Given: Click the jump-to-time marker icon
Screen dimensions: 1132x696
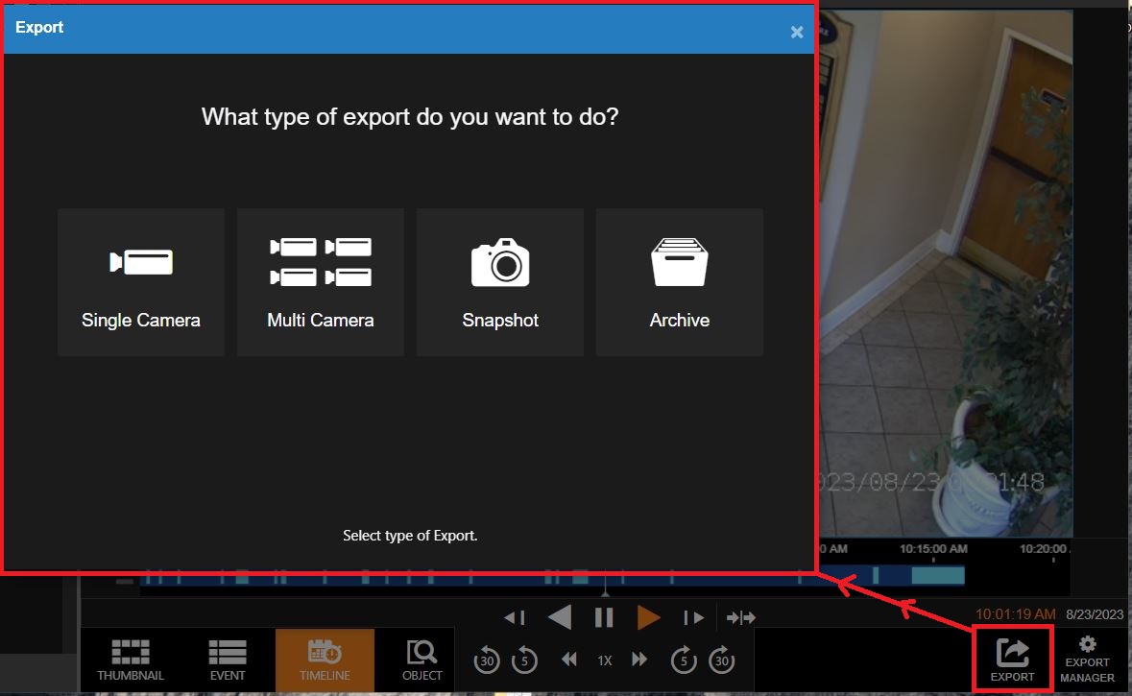Looking at the screenshot, I should [740, 618].
